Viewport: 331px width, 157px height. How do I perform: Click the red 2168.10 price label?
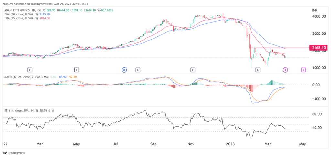[318, 48]
